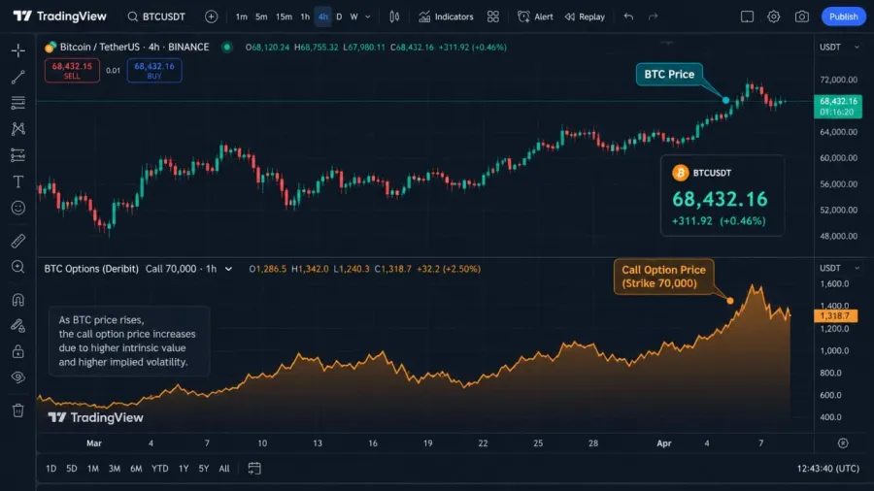Image resolution: width=874 pixels, height=491 pixels.
Task: Open the forecasting and measurement tools
Action: 17,154
